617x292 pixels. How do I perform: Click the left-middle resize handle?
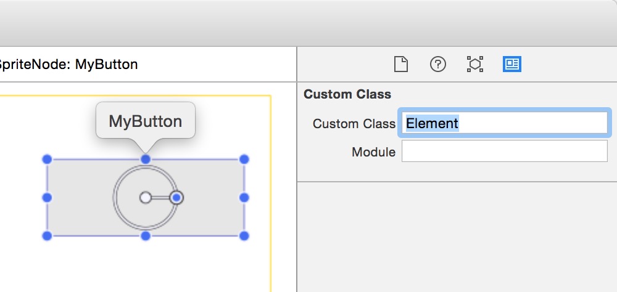click(47, 198)
